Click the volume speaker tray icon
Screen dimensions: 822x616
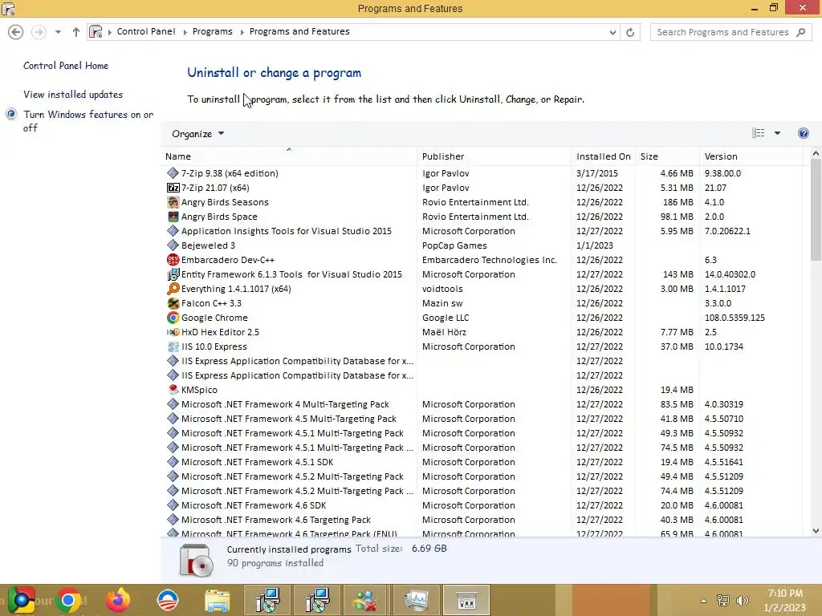(742, 601)
